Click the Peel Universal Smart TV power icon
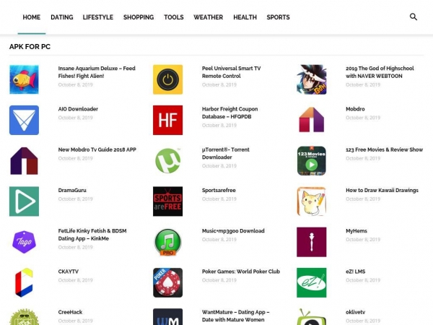The width and height of the screenshot is (433, 325). (x=167, y=79)
